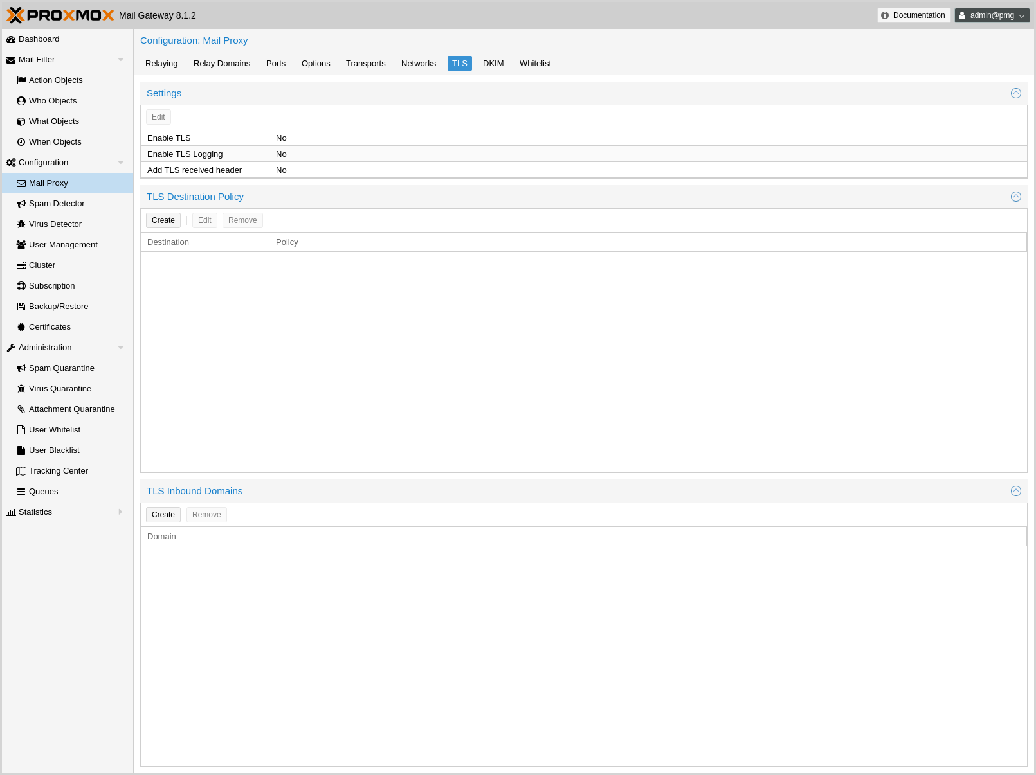Click the Dashboard gauge icon

pos(11,39)
